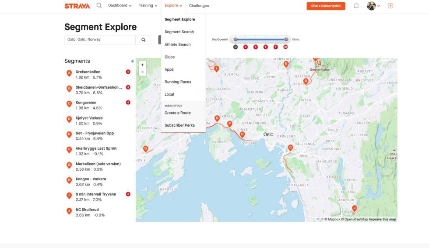Screen dimensions: 429x248
Task: Select Segment Explore menu item
Action: point(180,19)
